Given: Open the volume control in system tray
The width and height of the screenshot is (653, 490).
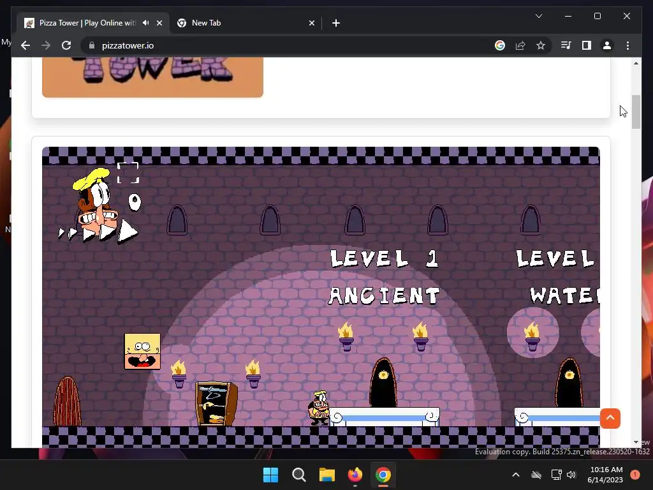Looking at the screenshot, I should [x=571, y=475].
